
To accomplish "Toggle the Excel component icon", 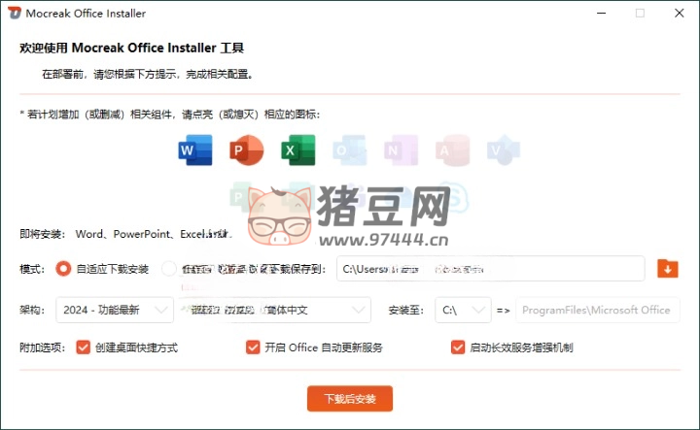I will point(298,150).
